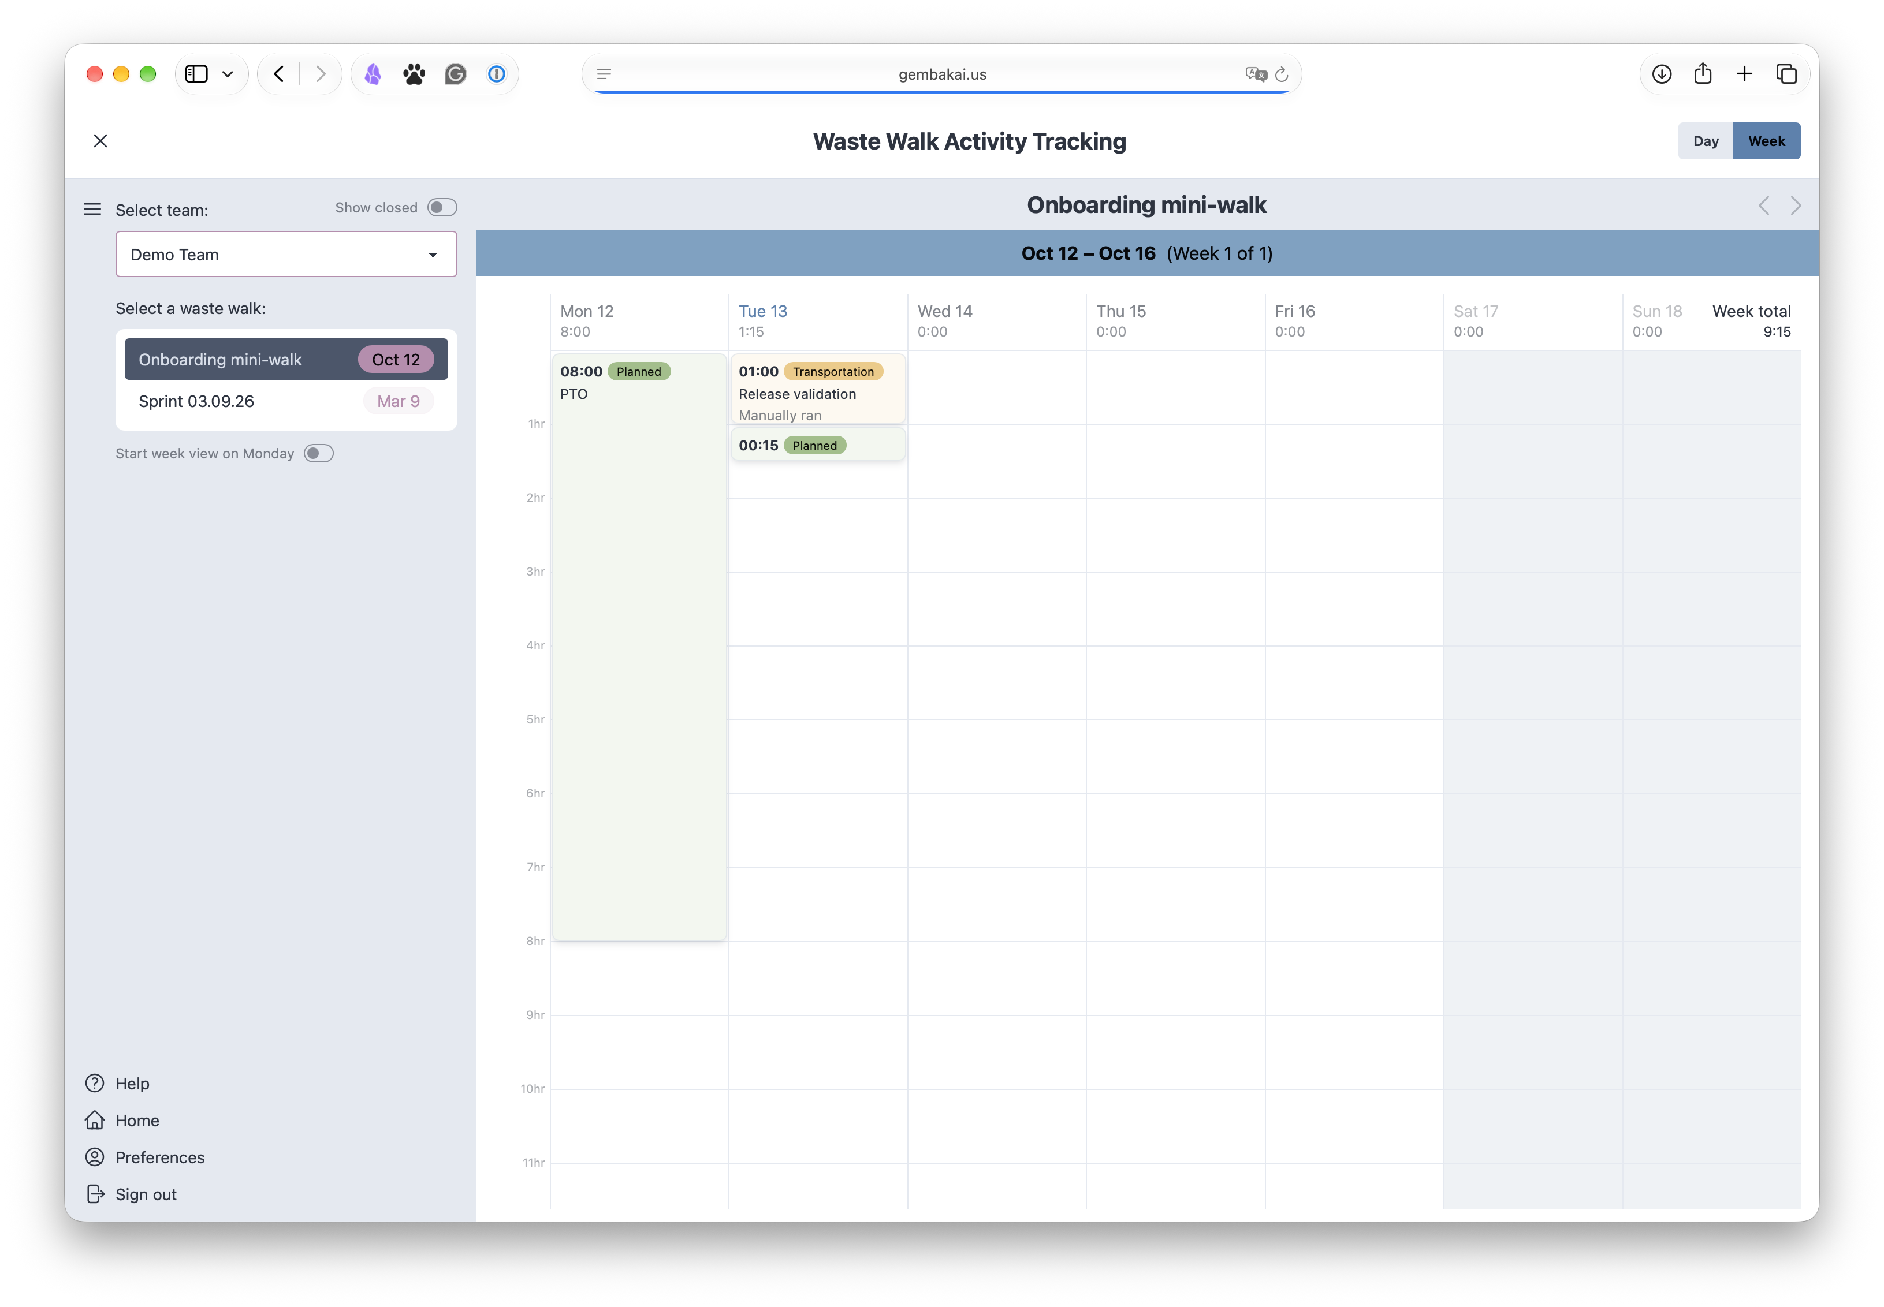The width and height of the screenshot is (1884, 1307).
Task: Show the tab overview
Action: [1786, 74]
